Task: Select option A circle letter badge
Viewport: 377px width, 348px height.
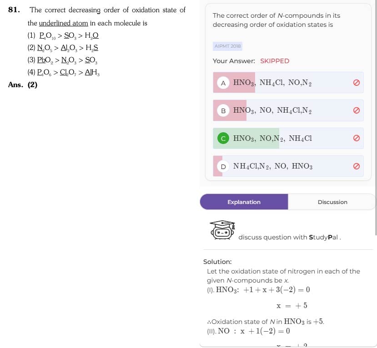Action: click(x=223, y=83)
